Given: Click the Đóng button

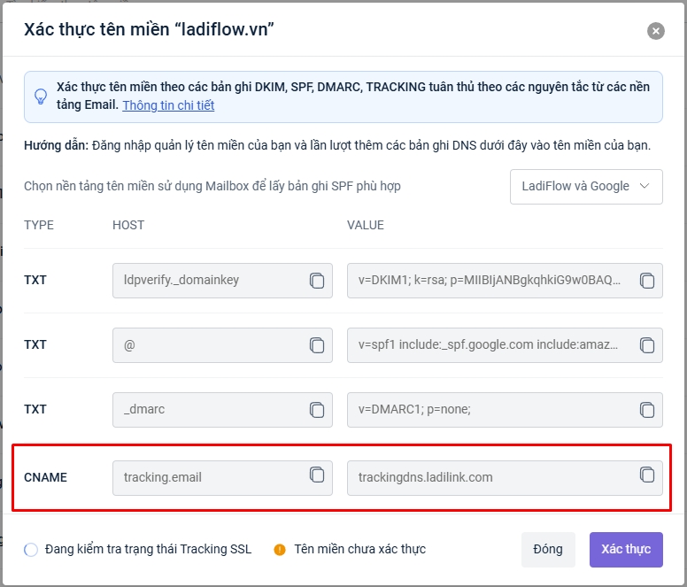Looking at the screenshot, I should (548, 549).
